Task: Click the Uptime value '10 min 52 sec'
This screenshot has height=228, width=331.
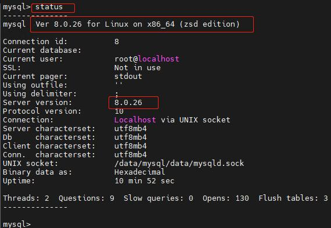Action: [x=145, y=181]
